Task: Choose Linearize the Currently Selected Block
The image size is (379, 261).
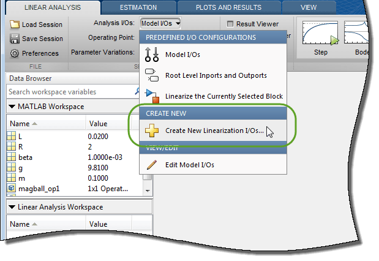Action: pos(213,96)
